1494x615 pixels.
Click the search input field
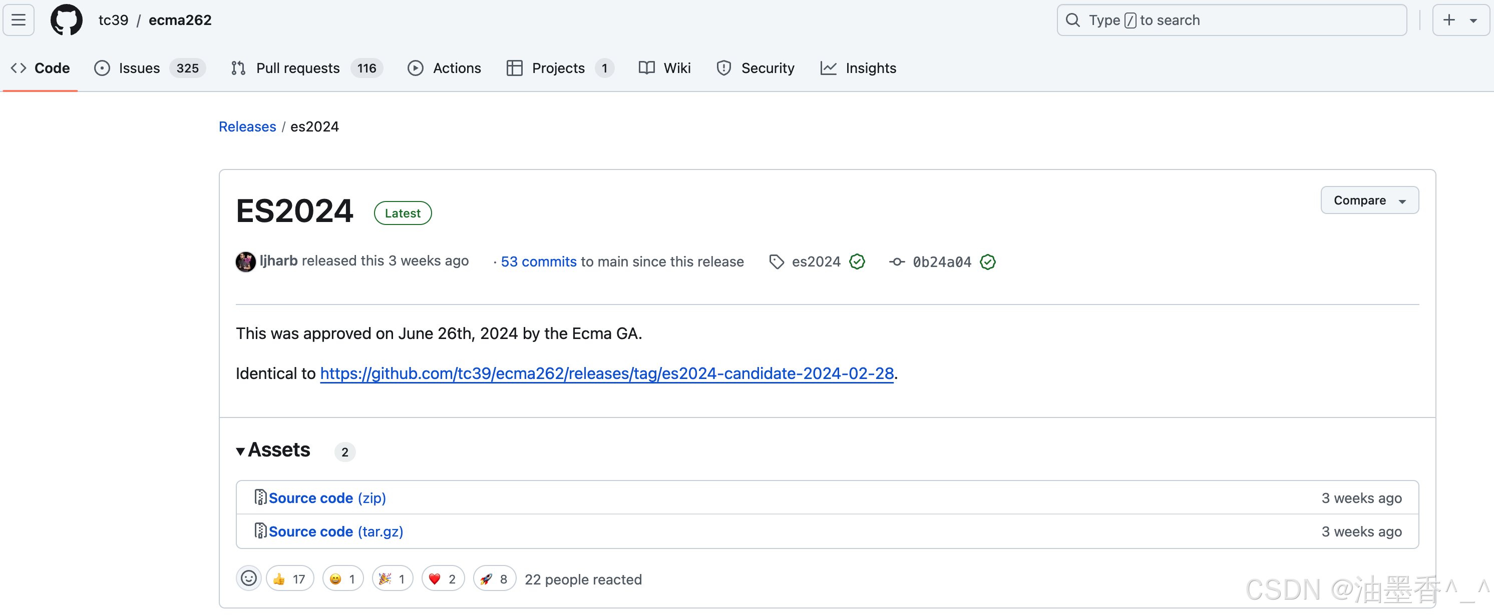tap(1218, 19)
